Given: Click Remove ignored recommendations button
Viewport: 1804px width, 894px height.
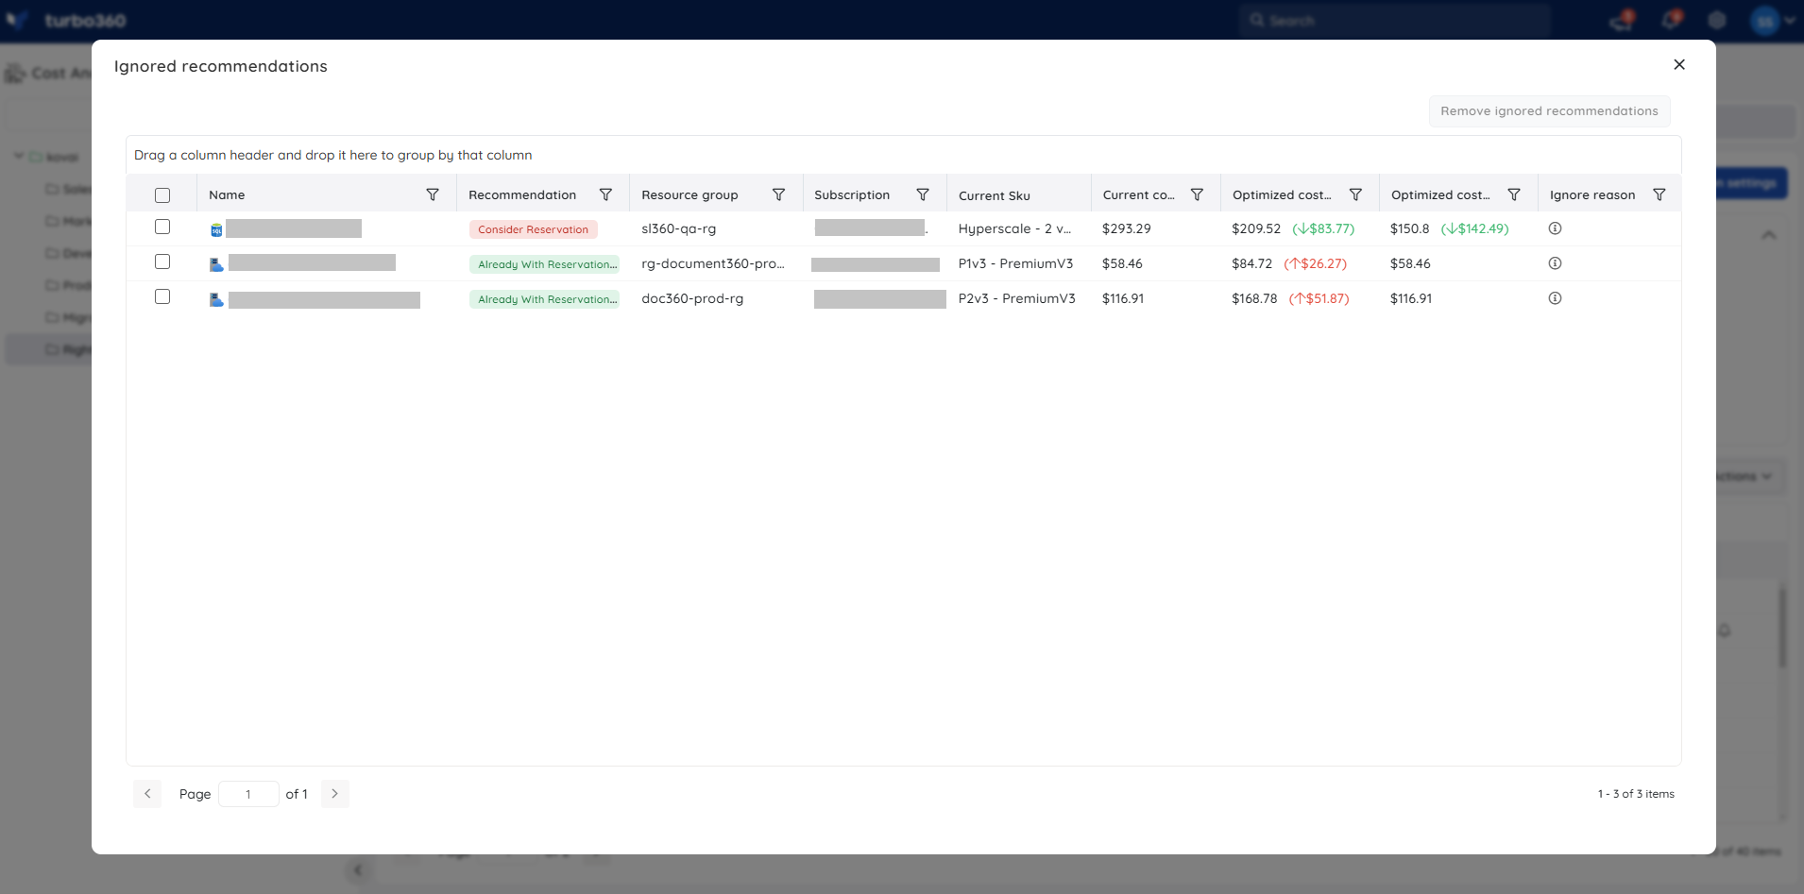Looking at the screenshot, I should [1549, 111].
